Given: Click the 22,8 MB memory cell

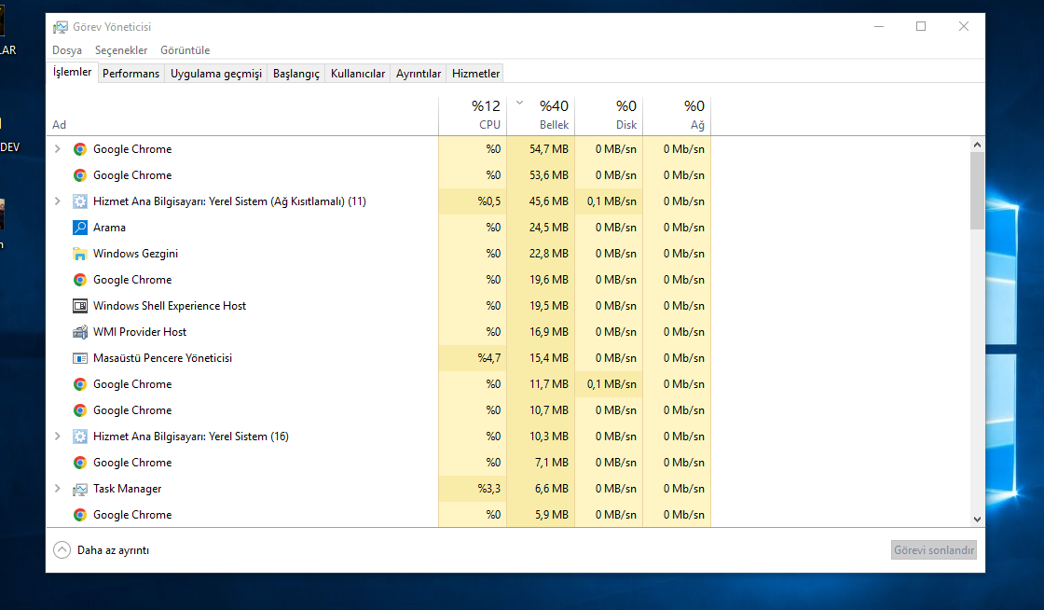Looking at the screenshot, I should coord(541,254).
